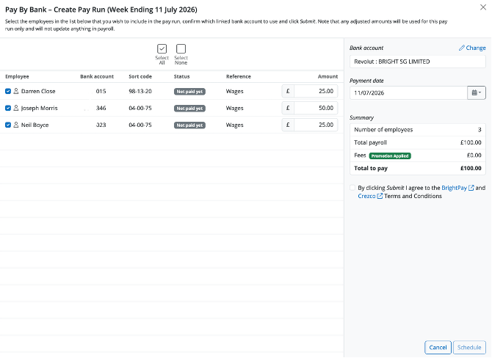Click the pencil icon next to Change
Screen dimensions: 492x358
pyautogui.click(x=462, y=48)
